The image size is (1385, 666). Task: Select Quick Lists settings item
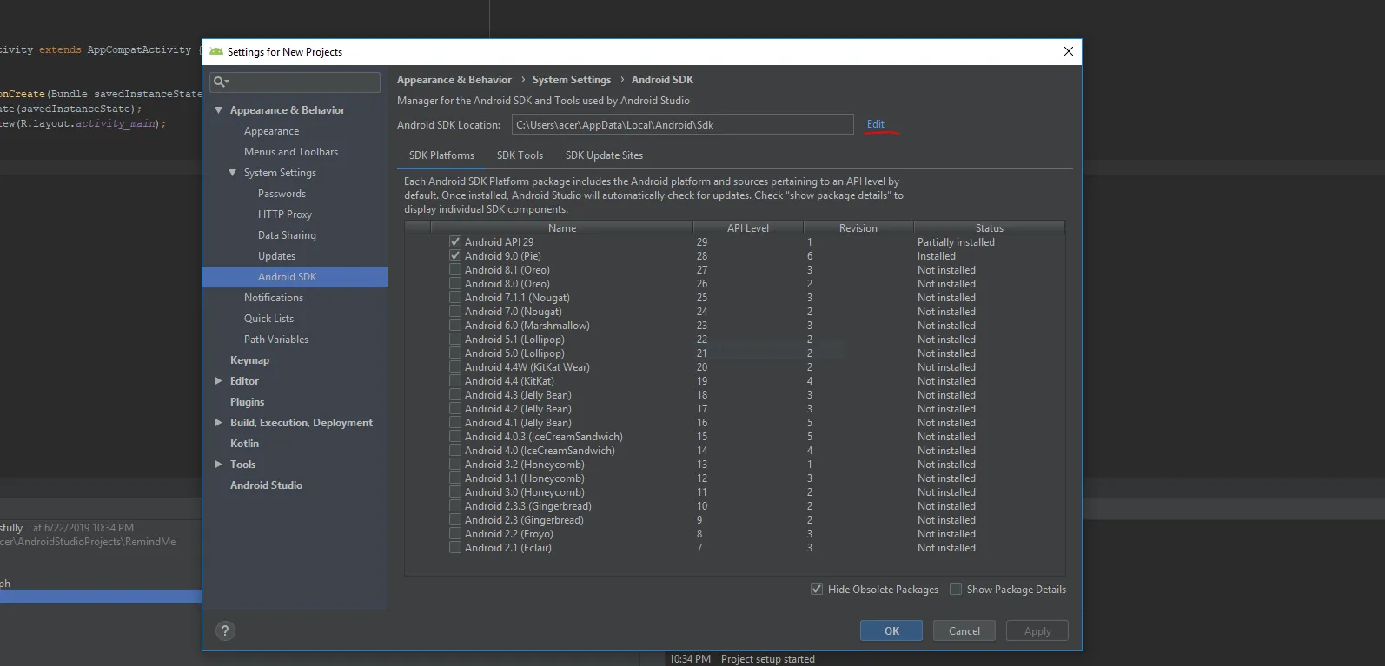pyautogui.click(x=268, y=319)
